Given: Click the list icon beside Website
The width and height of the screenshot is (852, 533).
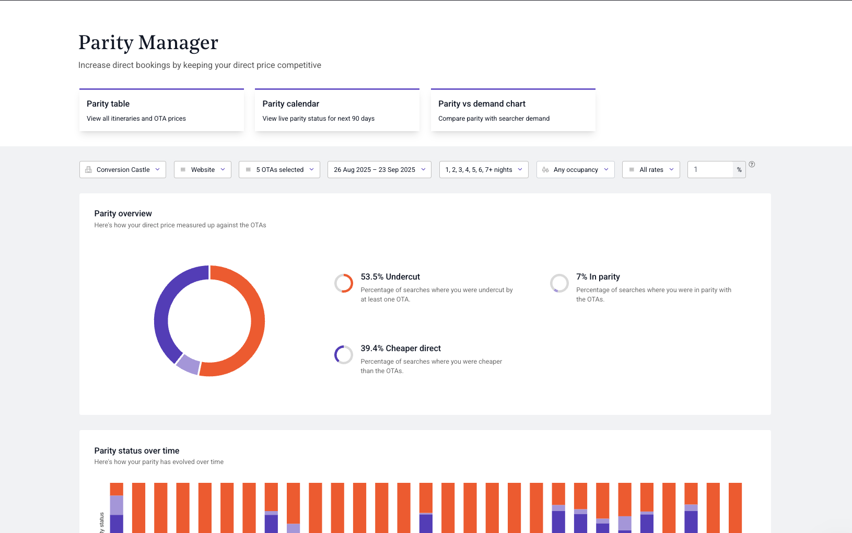Looking at the screenshot, I should tap(183, 170).
